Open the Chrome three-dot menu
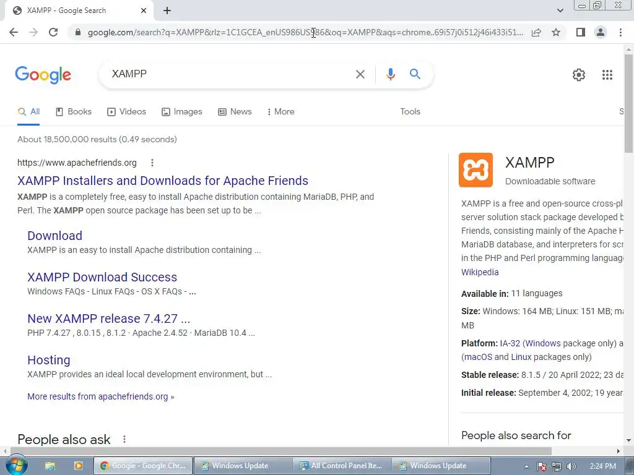 tap(620, 32)
